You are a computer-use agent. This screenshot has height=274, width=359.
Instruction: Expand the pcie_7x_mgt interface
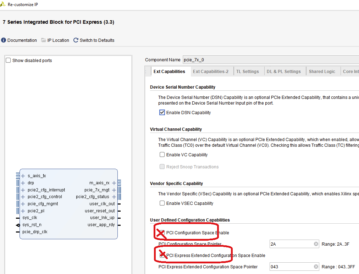coord(114,190)
